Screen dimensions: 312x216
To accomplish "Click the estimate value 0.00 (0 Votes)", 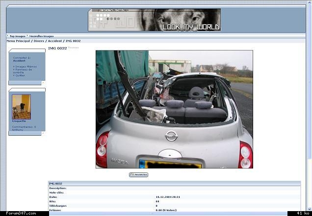I will [x=166, y=210].
